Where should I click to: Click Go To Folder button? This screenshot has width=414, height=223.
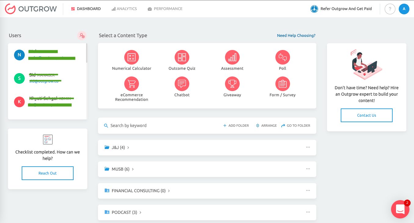point(296,126)
